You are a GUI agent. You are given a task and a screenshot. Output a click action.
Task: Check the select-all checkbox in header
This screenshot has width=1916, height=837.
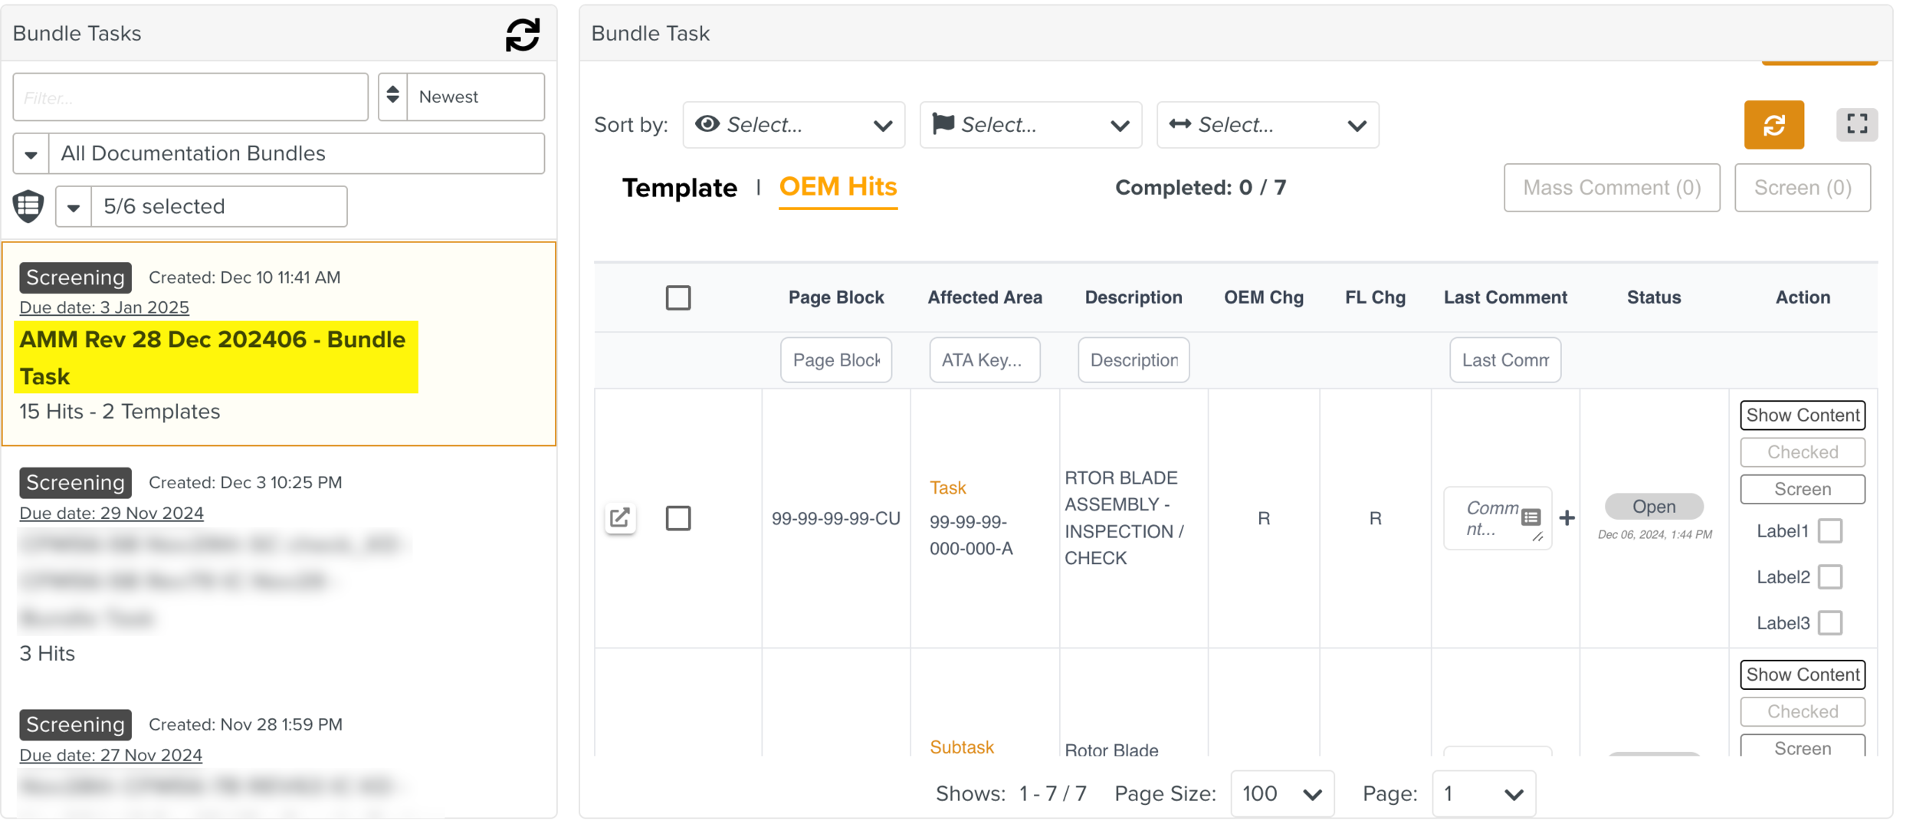point(678,297)
